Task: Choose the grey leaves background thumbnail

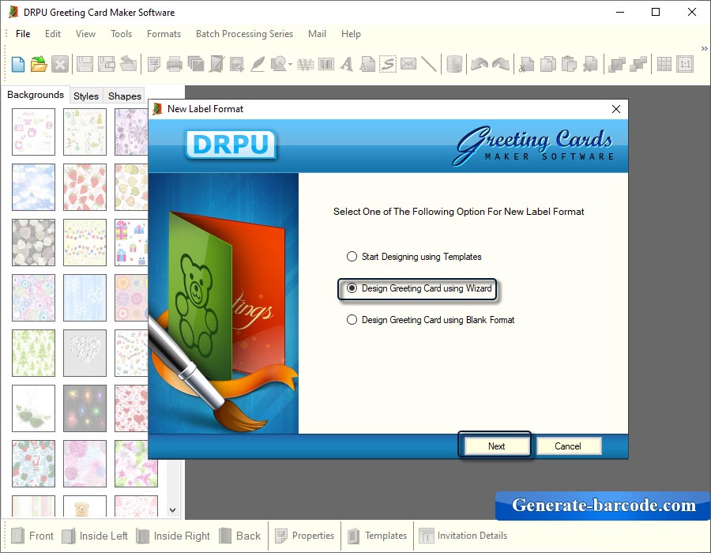Action: pos(33,243)
